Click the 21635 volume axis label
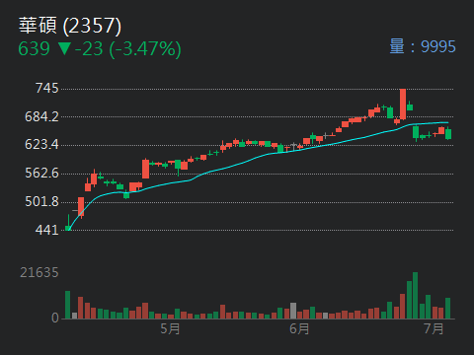Screen dimensions: 474x355 coord(39,272)
